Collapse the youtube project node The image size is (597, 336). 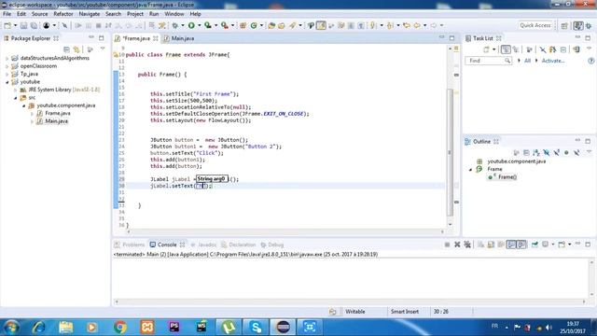click(x=7, y=82)
